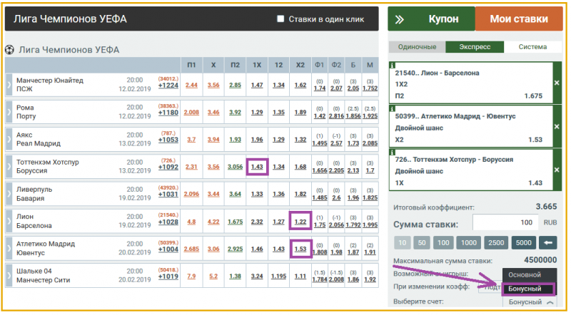This screenshot has height=315, width=571.
Task: Click the При изменении коэфф dropdown field
Action: point(490,287)
